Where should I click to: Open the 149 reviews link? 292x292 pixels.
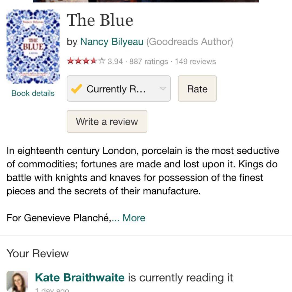pyautogui.click(x=195, y=62)
